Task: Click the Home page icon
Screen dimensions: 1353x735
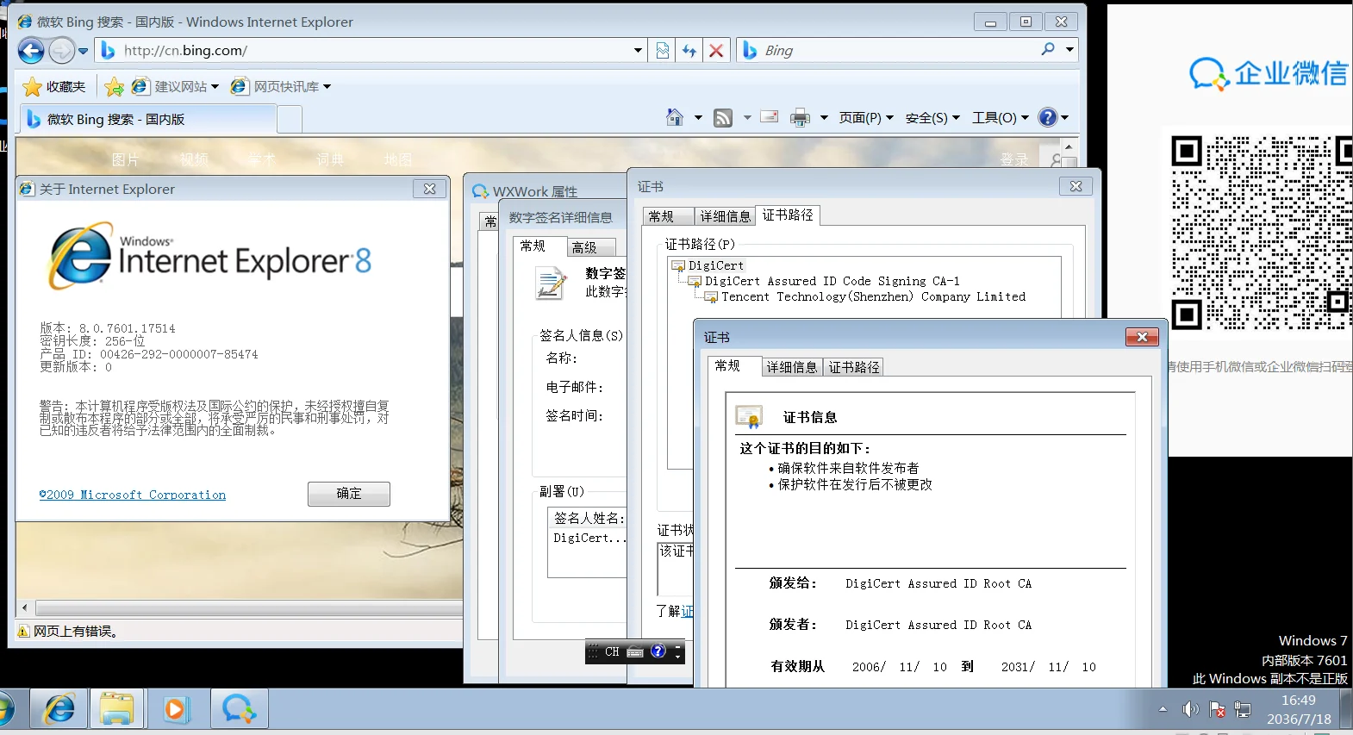Action: click(x=675, y=117)
